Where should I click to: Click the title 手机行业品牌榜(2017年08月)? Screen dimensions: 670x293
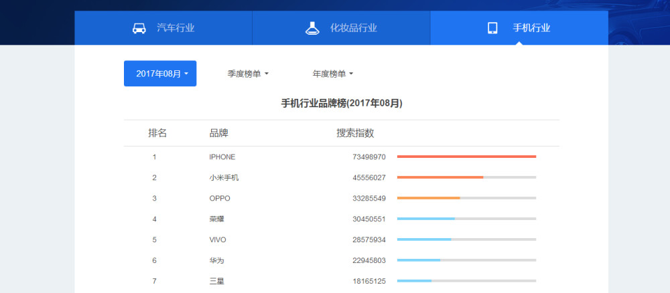point(342,103)
